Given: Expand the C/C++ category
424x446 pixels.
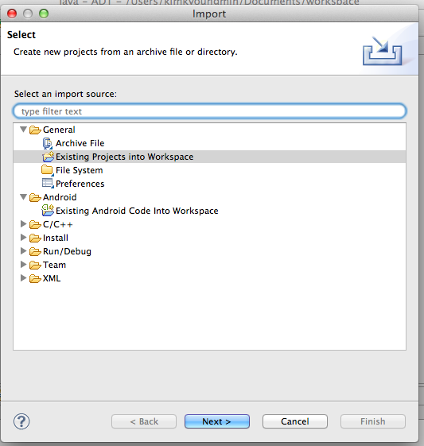Looking at the screenshot, I should [x=23, y=224].
